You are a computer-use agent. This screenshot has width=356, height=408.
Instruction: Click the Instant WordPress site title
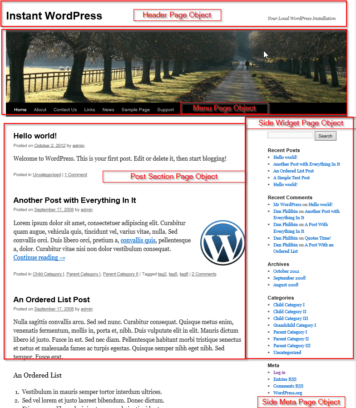point(54,16)
